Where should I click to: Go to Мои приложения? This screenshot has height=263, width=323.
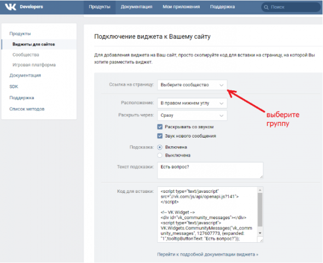[181, 7]
